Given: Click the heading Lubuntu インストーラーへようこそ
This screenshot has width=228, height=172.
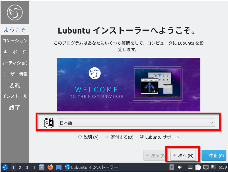Looking at the screenshot, I should click(x=127, y=31).
